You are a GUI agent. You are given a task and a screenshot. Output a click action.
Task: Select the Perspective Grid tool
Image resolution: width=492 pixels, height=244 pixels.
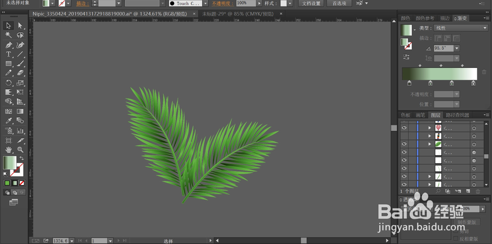coord(20,102)
